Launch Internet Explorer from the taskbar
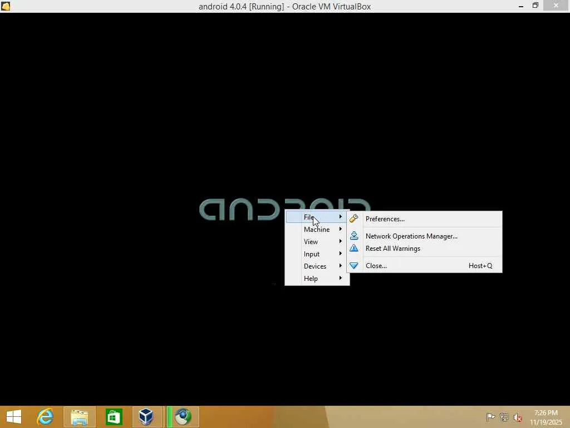 tap(46, 417)
